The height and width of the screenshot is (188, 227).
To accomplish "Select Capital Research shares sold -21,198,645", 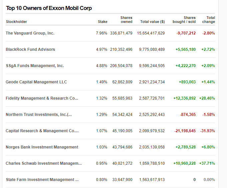I will coord(185,131).
